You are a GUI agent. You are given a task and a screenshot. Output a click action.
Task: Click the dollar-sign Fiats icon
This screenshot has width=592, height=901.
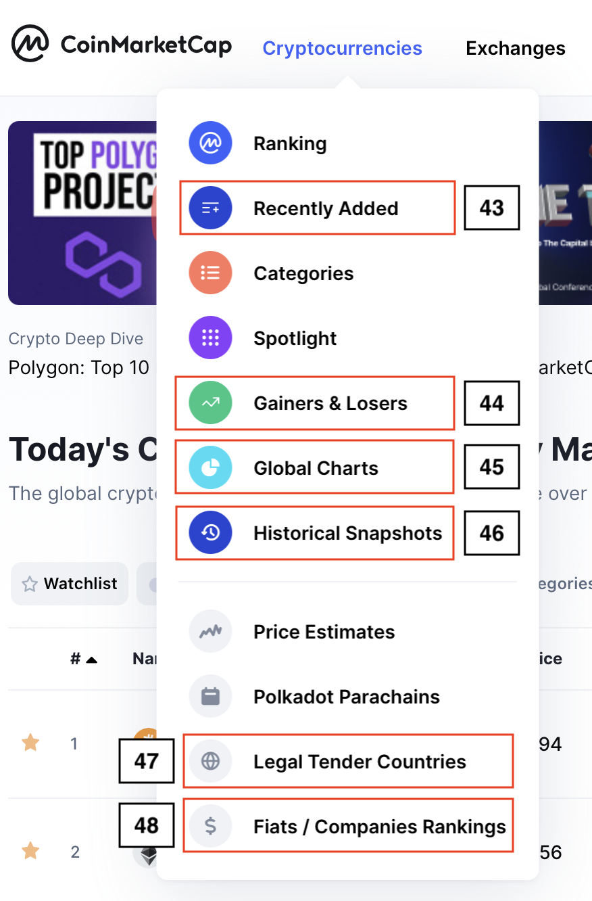pos(211,827)
